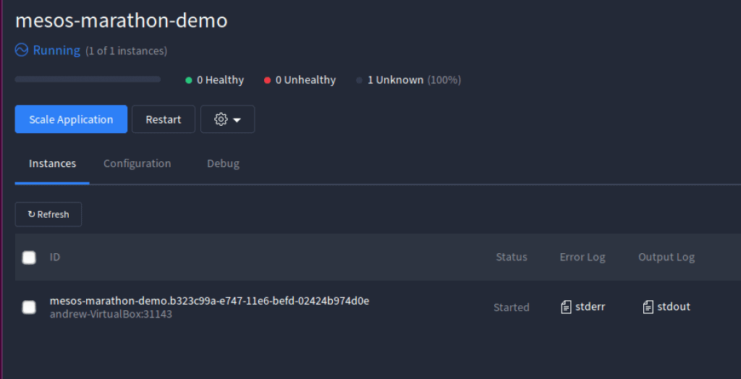This screenshot has height=379, width=741.
Task: Click the Refresh button
Action: [48, 215]
